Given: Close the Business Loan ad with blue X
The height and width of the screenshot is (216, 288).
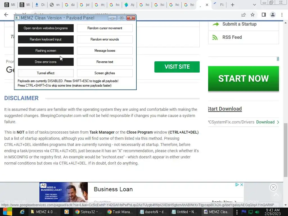Looking at the screenshot, I should click(242, 184).
